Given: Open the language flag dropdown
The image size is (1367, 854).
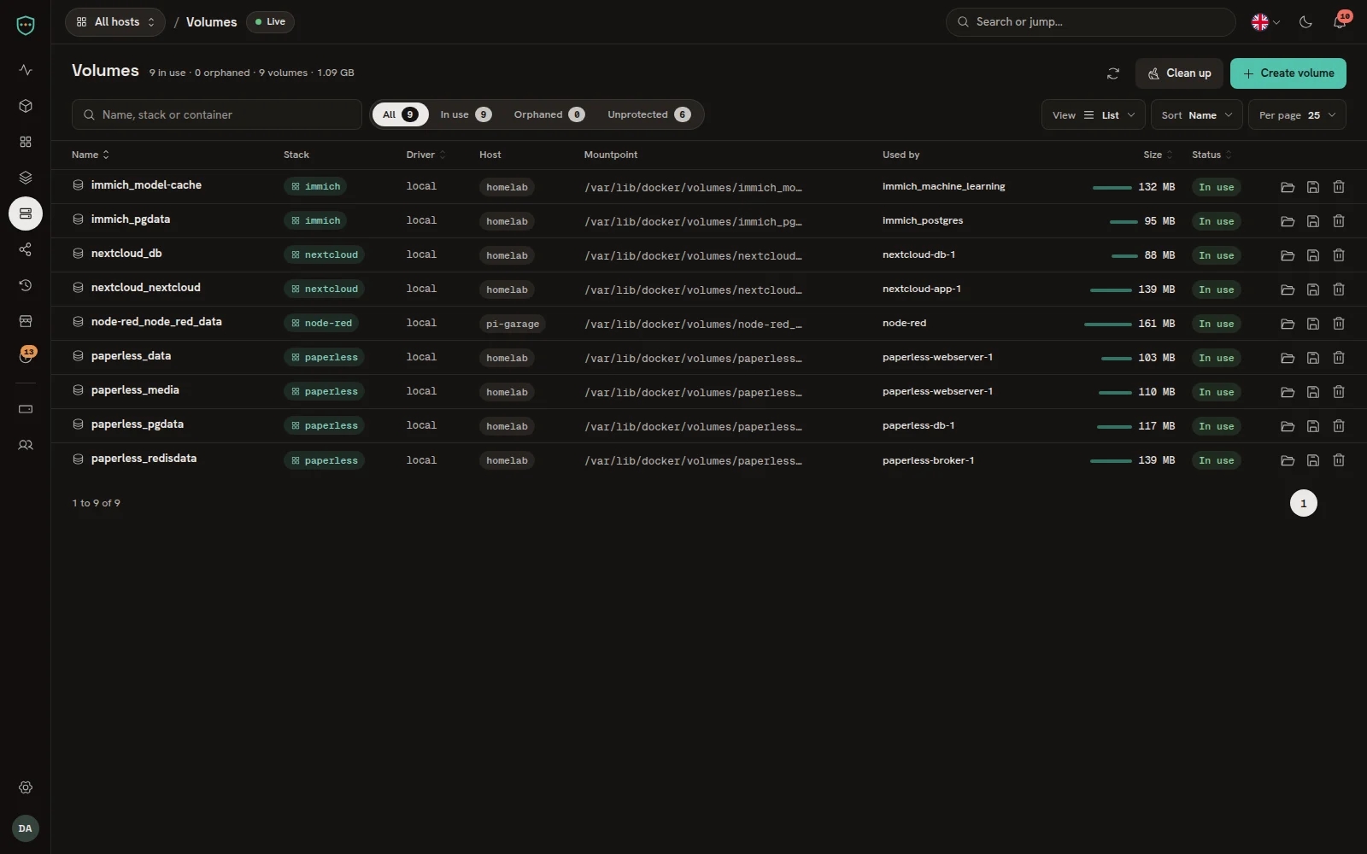Looking at the screenshot, I should point(1265,22).
